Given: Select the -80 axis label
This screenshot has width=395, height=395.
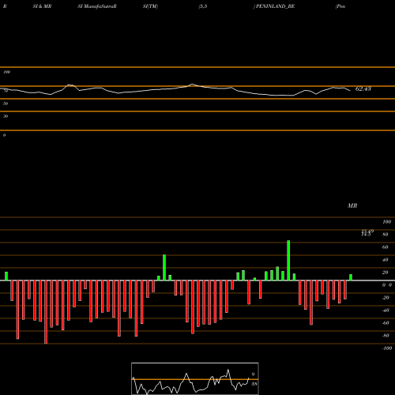Looking at the screenshot, I should (x=386, y=336).
